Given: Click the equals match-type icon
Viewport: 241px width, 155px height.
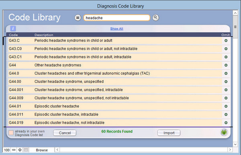Looking at the screenshot, I should pos(78,18).
